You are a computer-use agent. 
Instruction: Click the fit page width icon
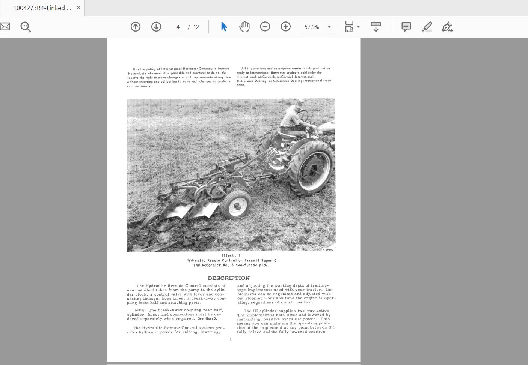[x=349, y=27]
